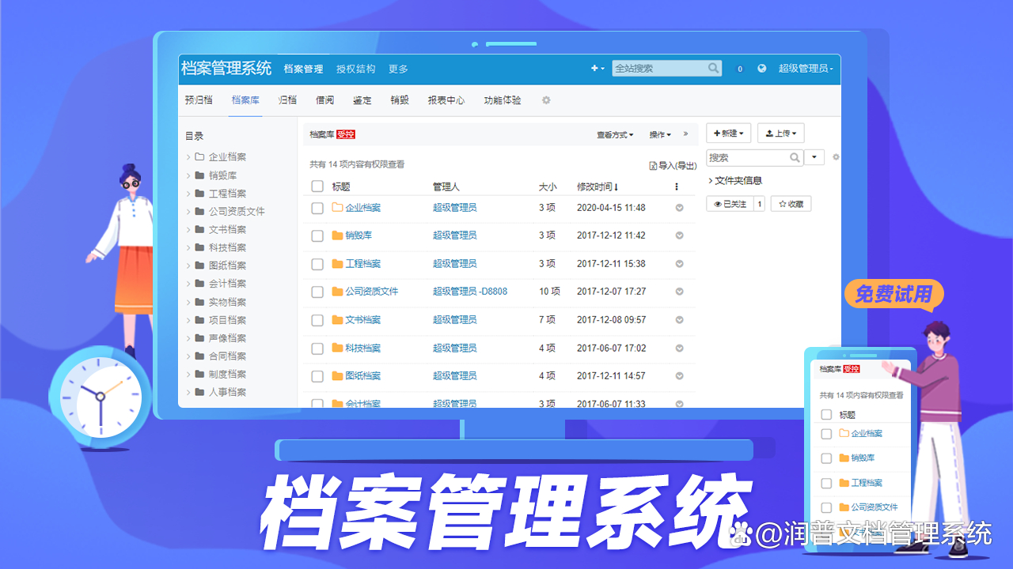
Task: Open the 销毁库 folder link in the table
Action: 359,236
